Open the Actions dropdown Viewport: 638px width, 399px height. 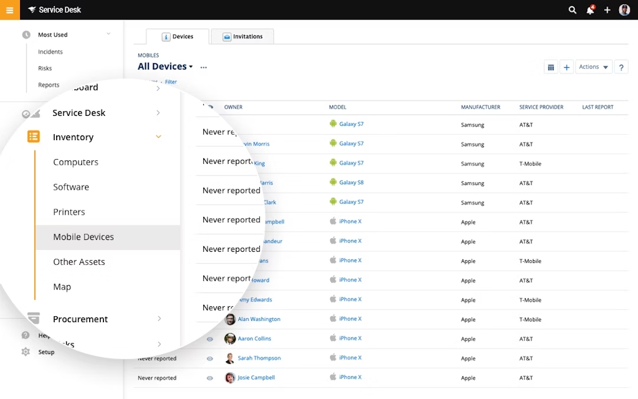(593, 66)
